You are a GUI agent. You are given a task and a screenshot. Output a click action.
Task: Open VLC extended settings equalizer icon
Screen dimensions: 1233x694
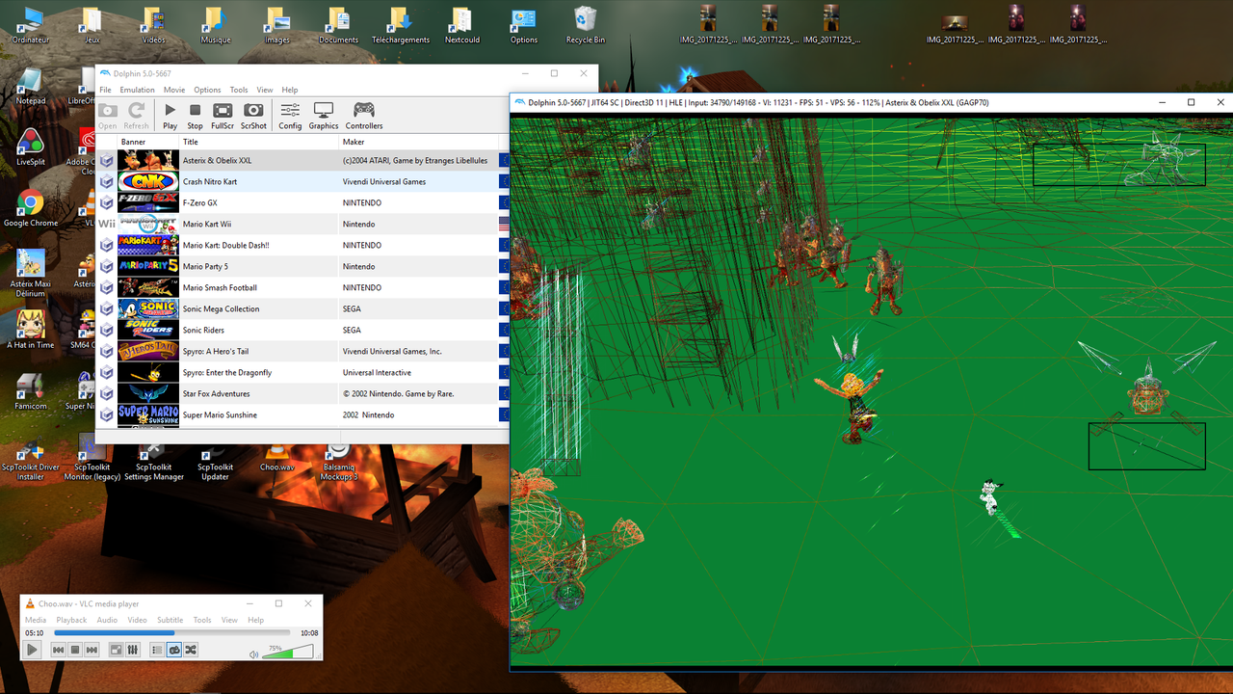tap(133, 651)
